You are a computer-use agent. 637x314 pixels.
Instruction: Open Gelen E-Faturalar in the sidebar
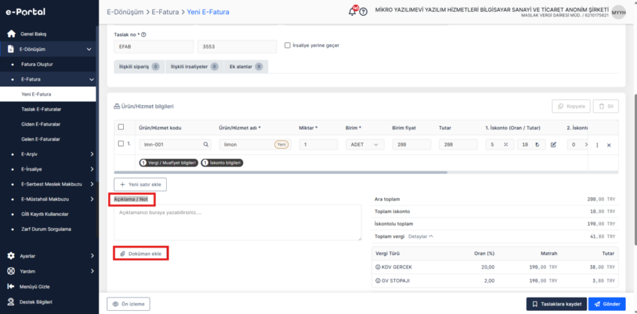40,139
